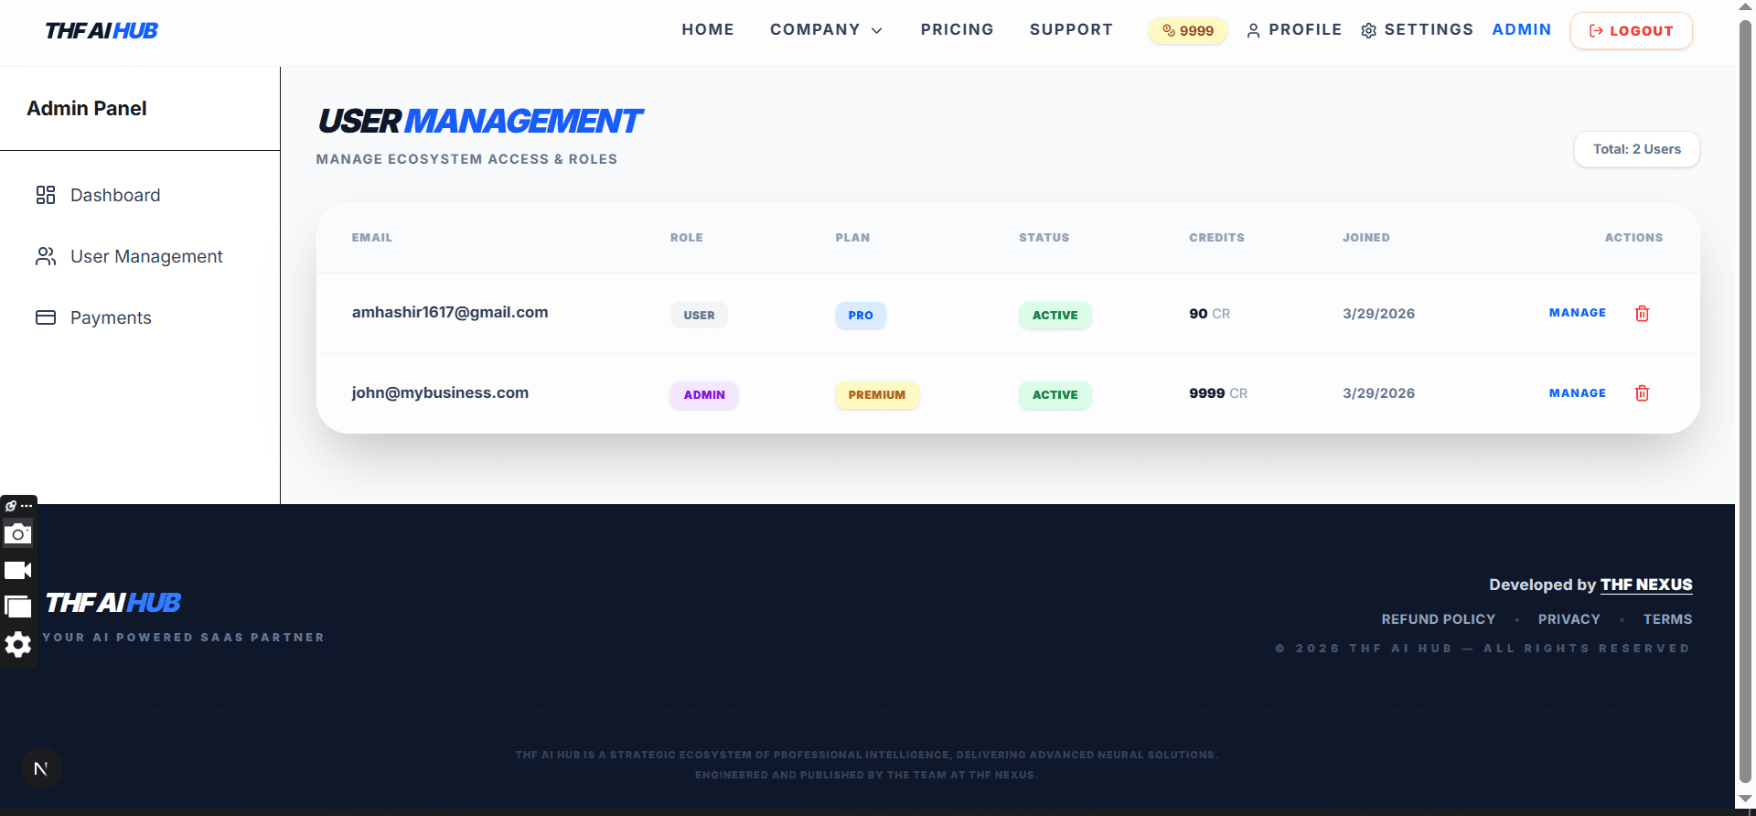The height and width of the screenshot is (816, 1756).
Task: Click the THF AI HUB logo in the header
Action: click(102, 31)
